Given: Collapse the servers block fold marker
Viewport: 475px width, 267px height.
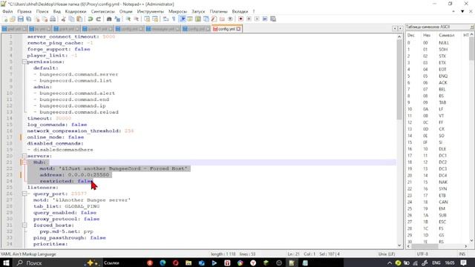Looking at the screenshot, I should pos(24,156).
